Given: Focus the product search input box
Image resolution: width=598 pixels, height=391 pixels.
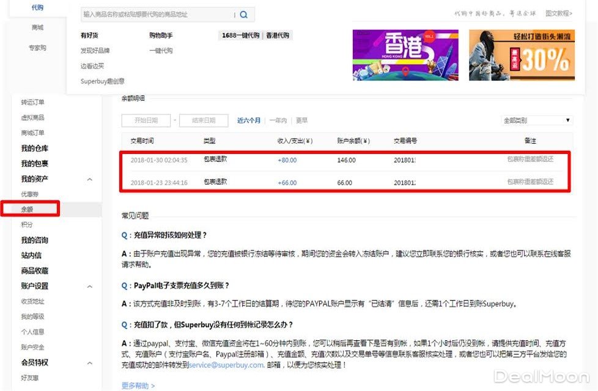Looking at the screenshot, I should (157, 15).
